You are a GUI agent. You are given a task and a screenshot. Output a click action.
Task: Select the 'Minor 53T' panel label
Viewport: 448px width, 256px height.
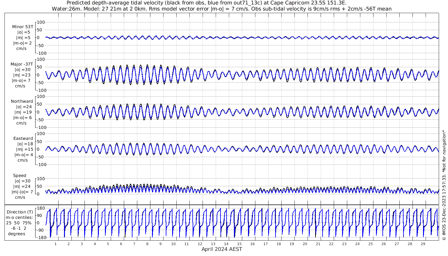coord(22,27)
